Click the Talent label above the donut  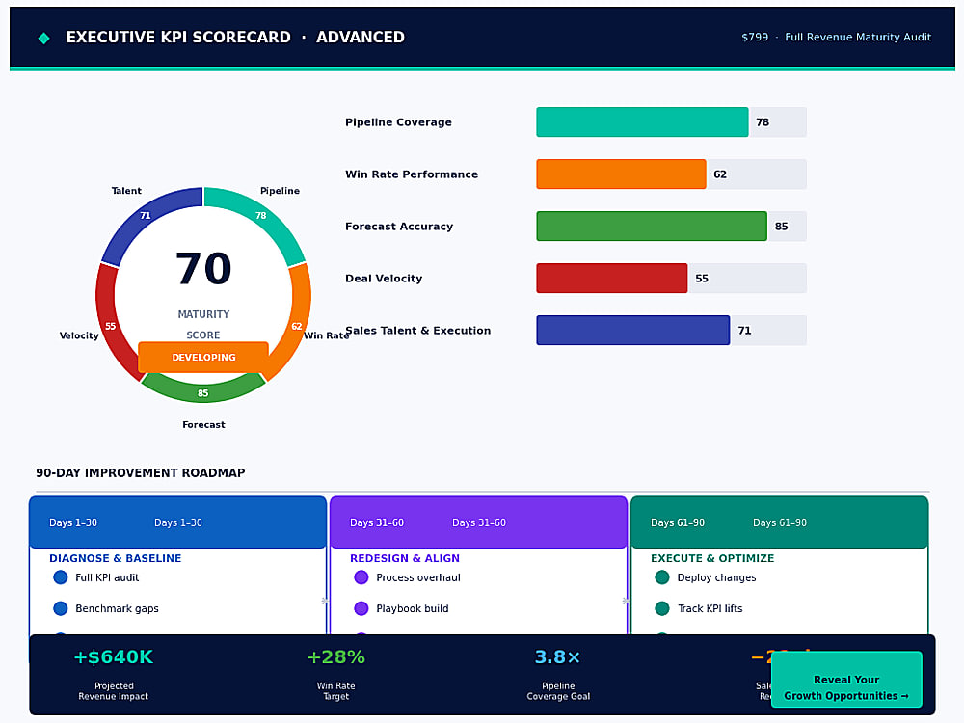click(x=126, y=191)
